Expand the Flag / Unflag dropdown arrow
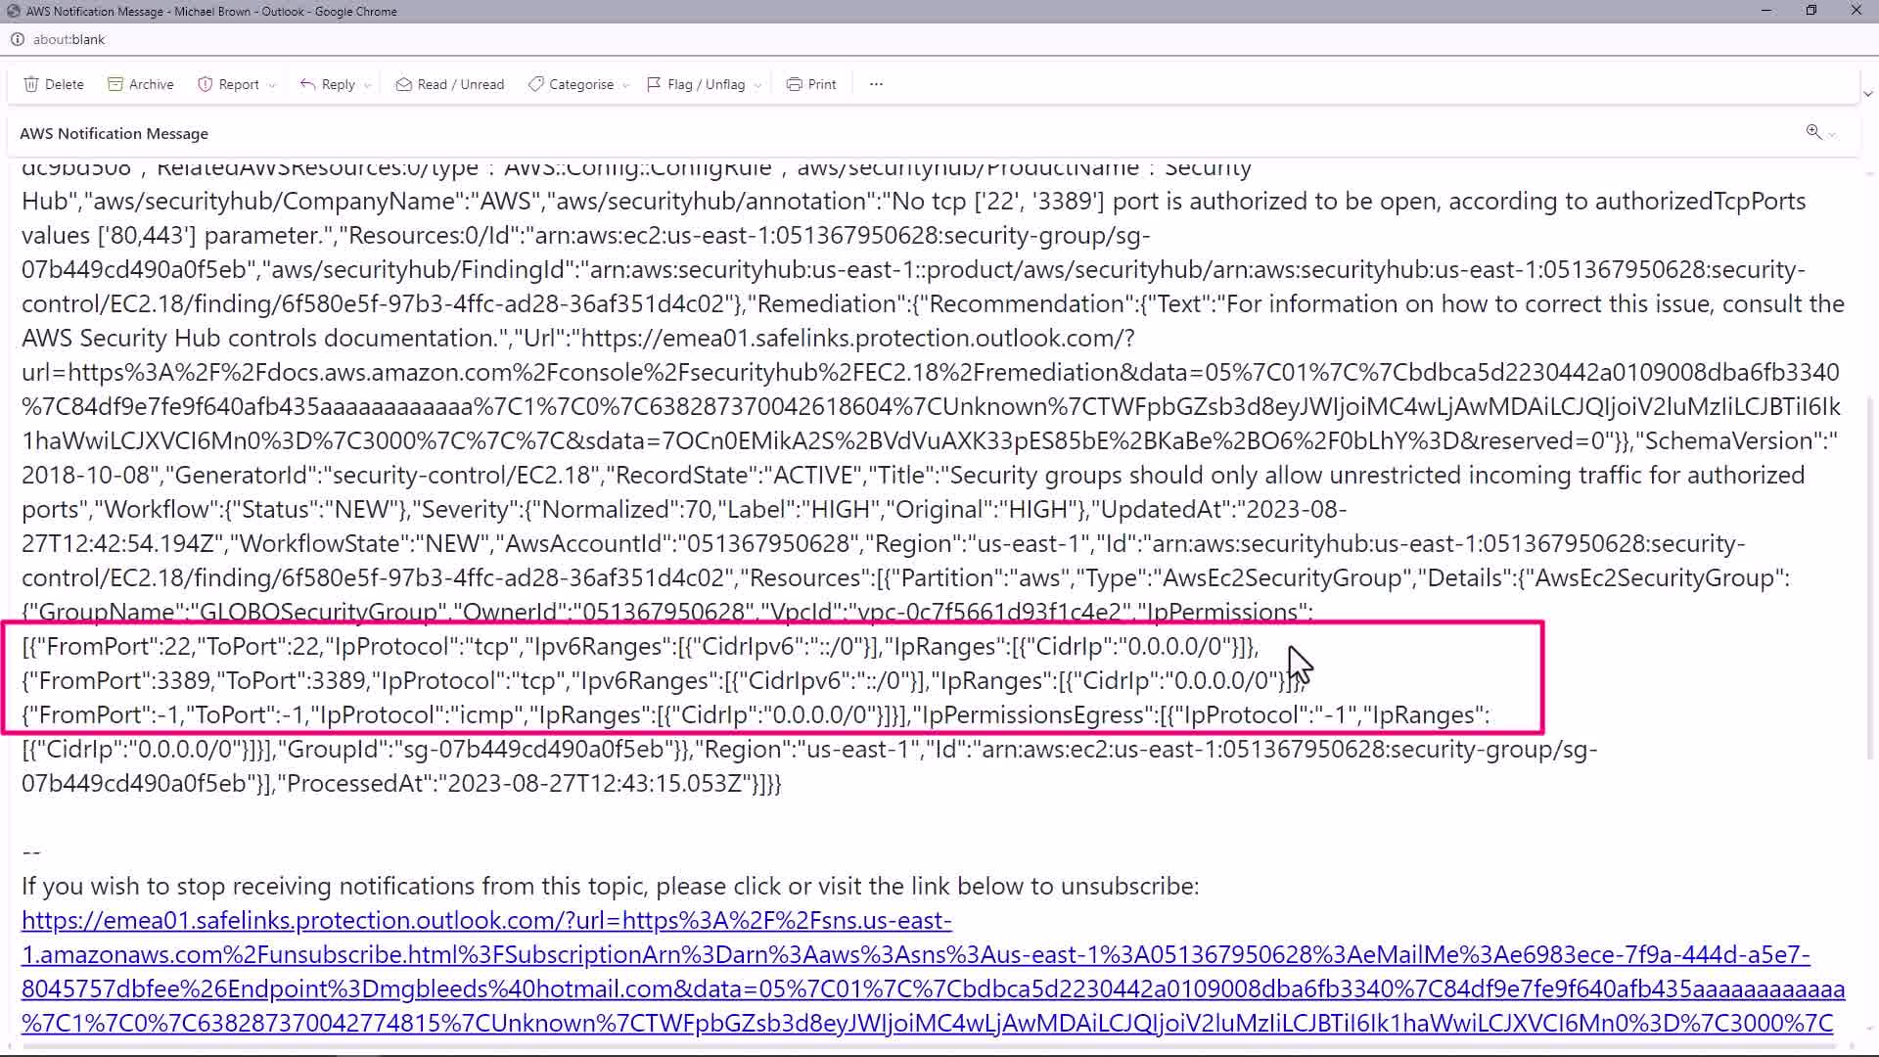This screenshot has height=1057, width=1879. click(x=757, y=85)
